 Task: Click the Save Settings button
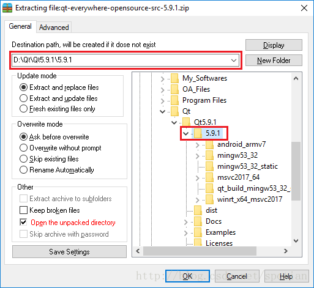tap(69, 252)
